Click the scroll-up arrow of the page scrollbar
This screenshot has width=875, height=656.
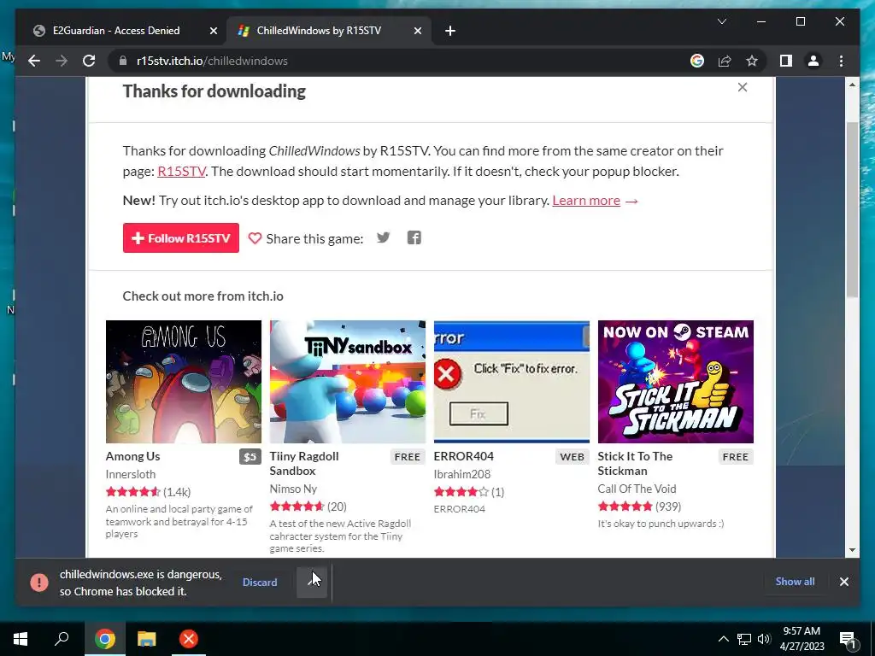click(x=852, y=85)
